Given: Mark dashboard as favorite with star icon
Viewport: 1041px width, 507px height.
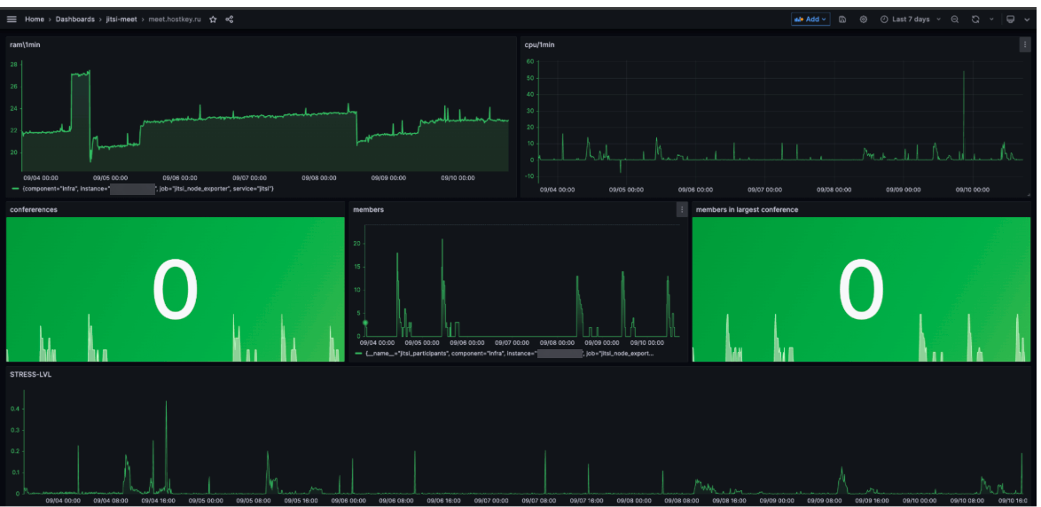Looking at the screenshot, I should pos(213,19).
